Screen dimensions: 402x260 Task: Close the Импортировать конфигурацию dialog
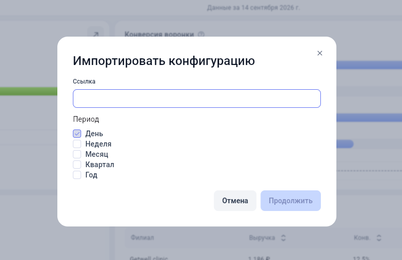pos(319,53)
